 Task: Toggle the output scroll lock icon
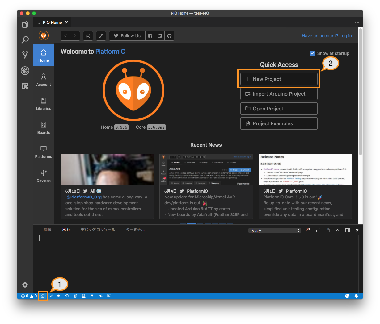(x=318, y=230)
